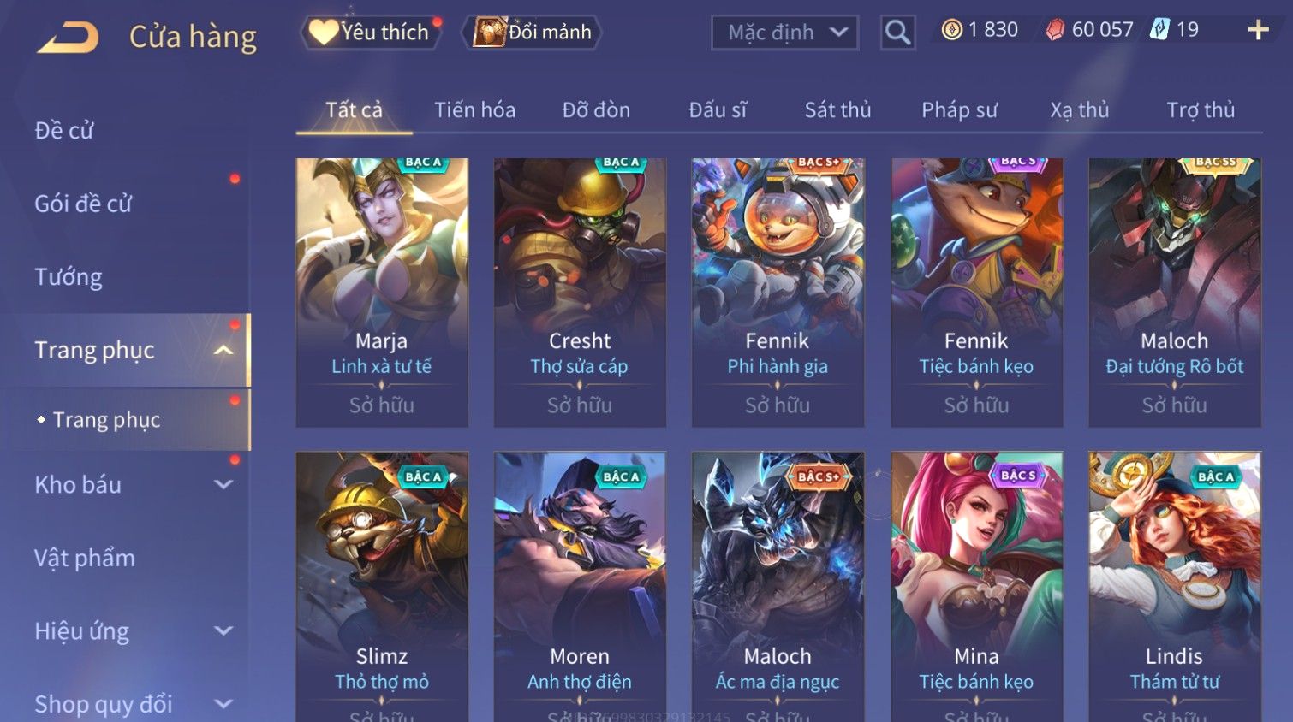Click the blue voucher icon showing 19

pos(1159,30)
